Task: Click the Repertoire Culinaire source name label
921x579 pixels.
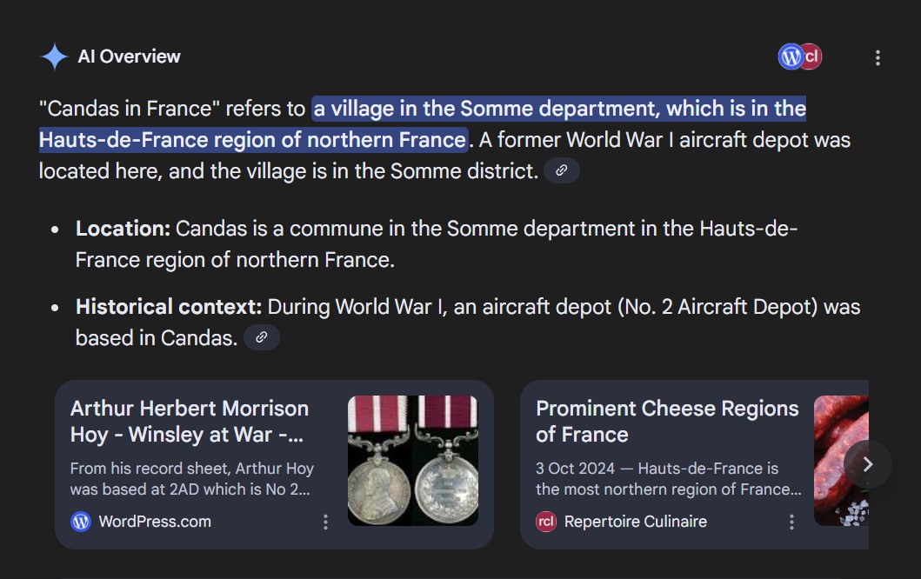Action: [x=635, y=522]
